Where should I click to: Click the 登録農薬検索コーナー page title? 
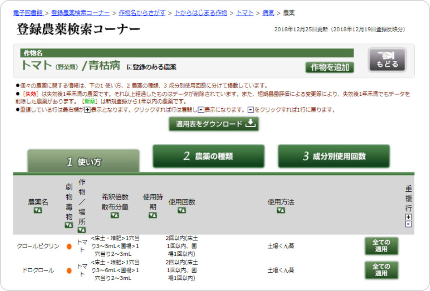78,29
